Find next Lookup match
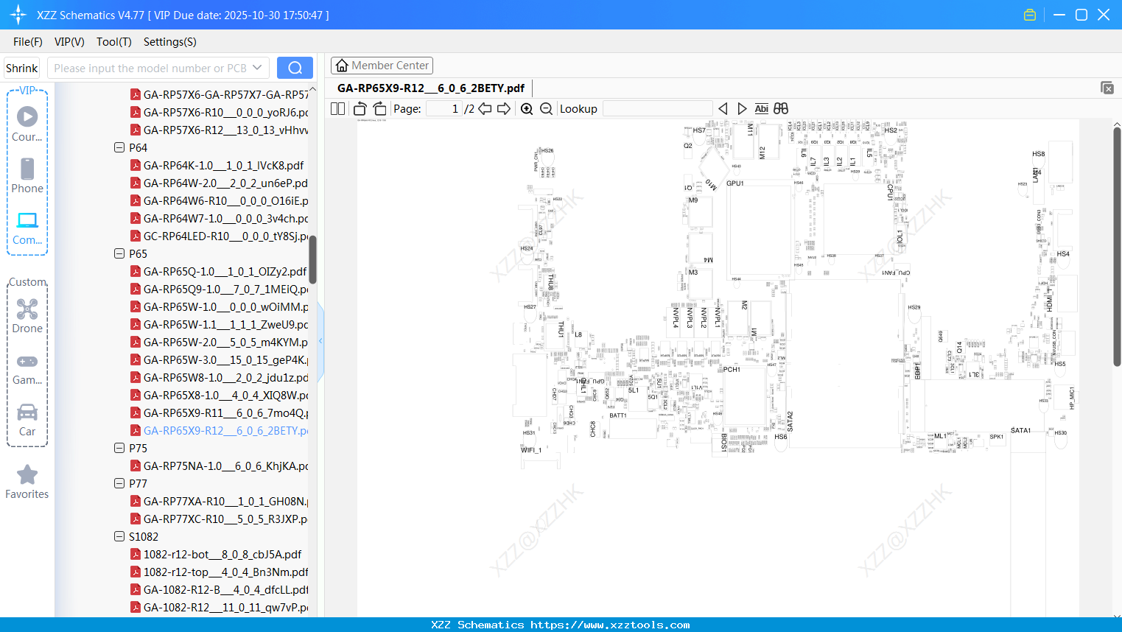The height and width of the screenshot is (632, 1122). 742,108
